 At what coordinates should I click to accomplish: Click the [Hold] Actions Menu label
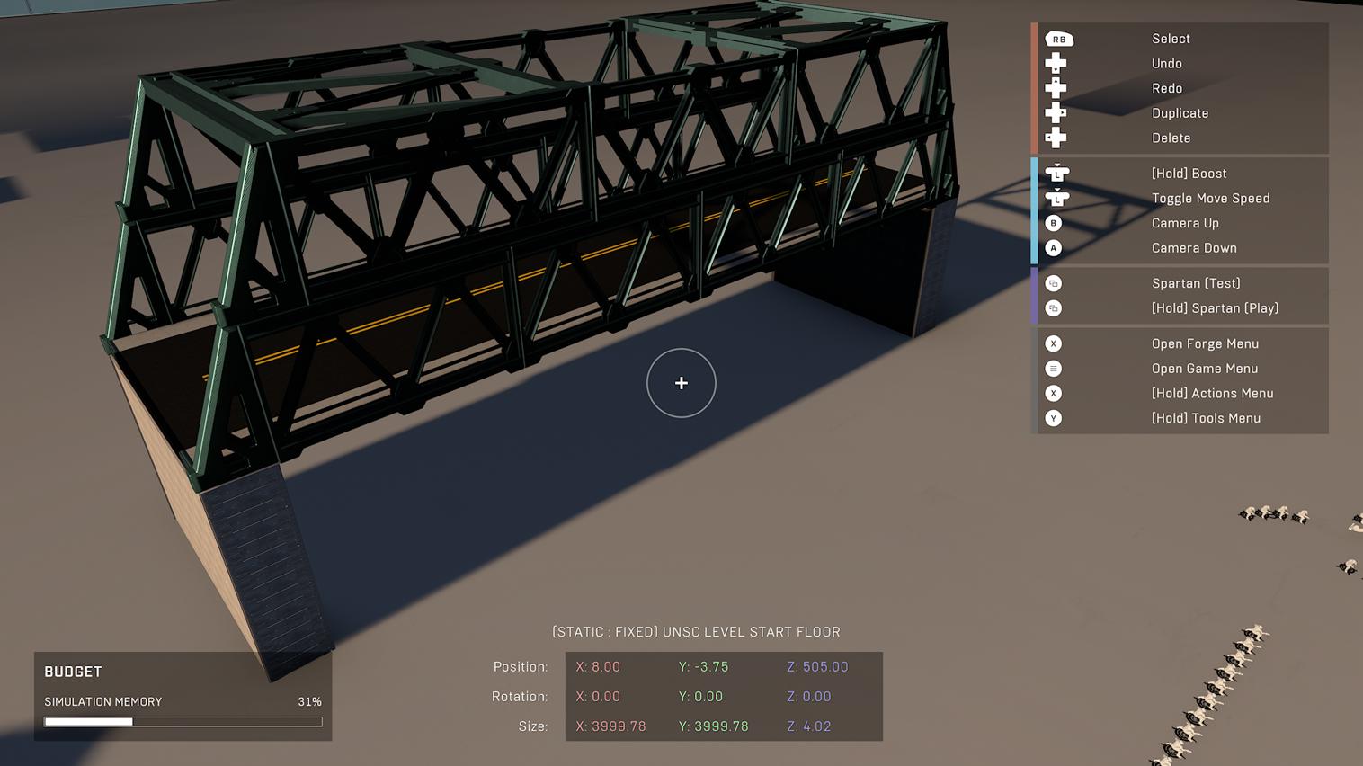point(1212,393)
